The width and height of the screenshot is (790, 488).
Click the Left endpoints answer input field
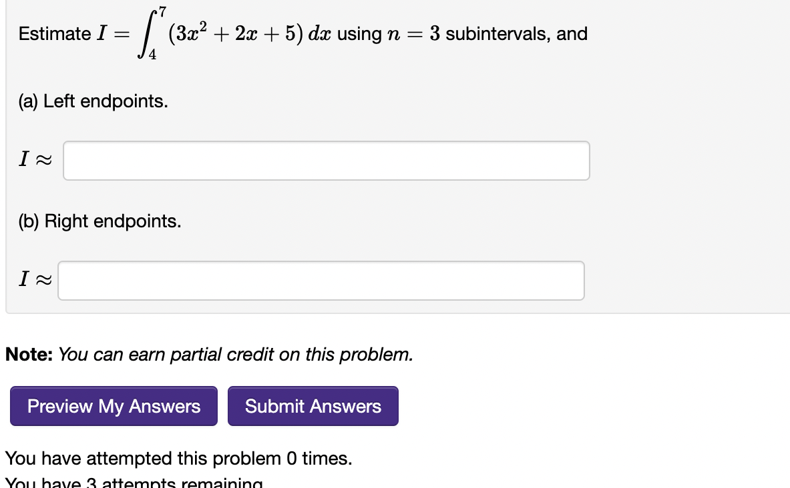(x=326, y=160)
